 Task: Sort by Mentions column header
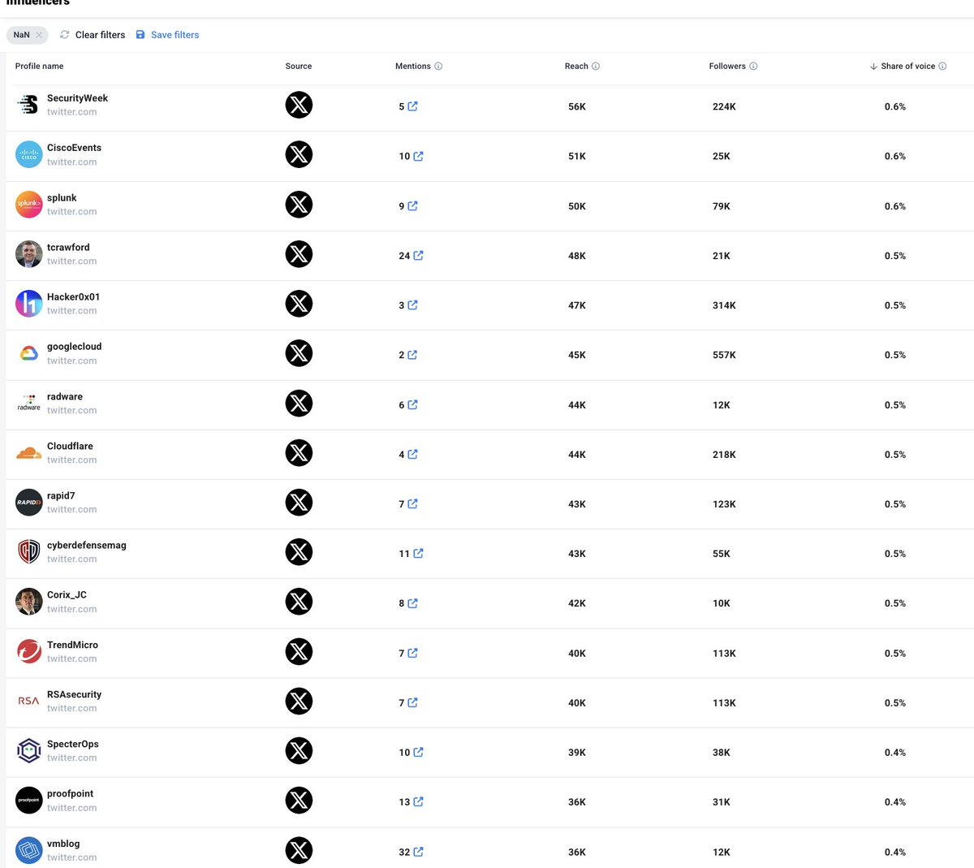point(413,67)
